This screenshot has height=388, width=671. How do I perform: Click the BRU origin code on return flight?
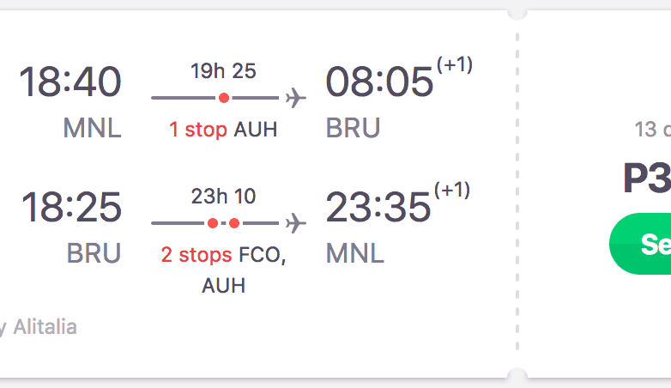click(x=94, y=253)
